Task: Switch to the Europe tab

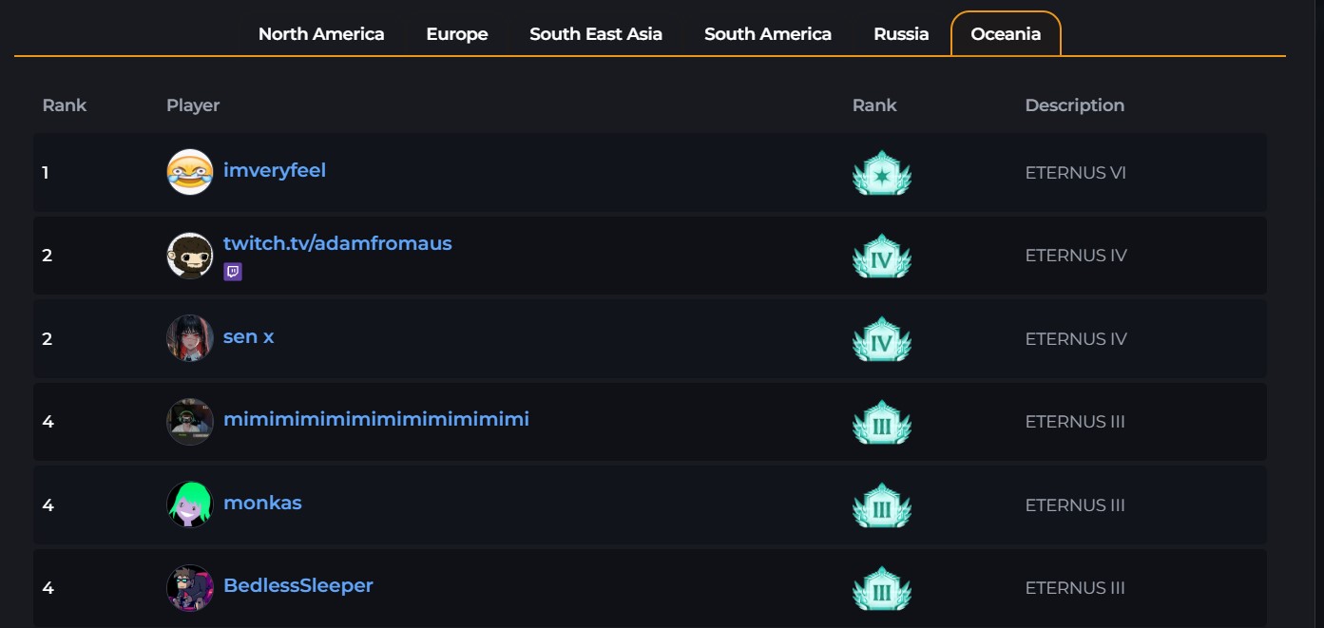Action: [x=457, y=34]
